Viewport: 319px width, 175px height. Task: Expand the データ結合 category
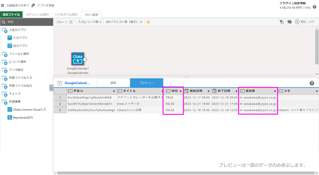click(x=13, y=70)
